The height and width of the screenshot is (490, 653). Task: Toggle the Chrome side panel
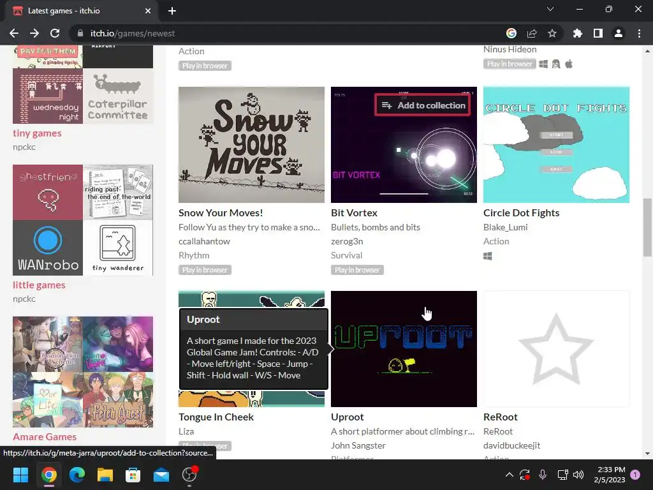[598, 33]
